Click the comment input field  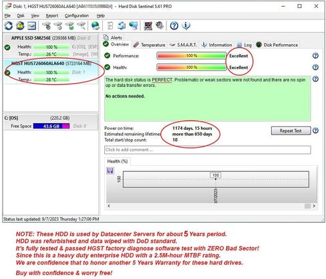pos(208,150)
